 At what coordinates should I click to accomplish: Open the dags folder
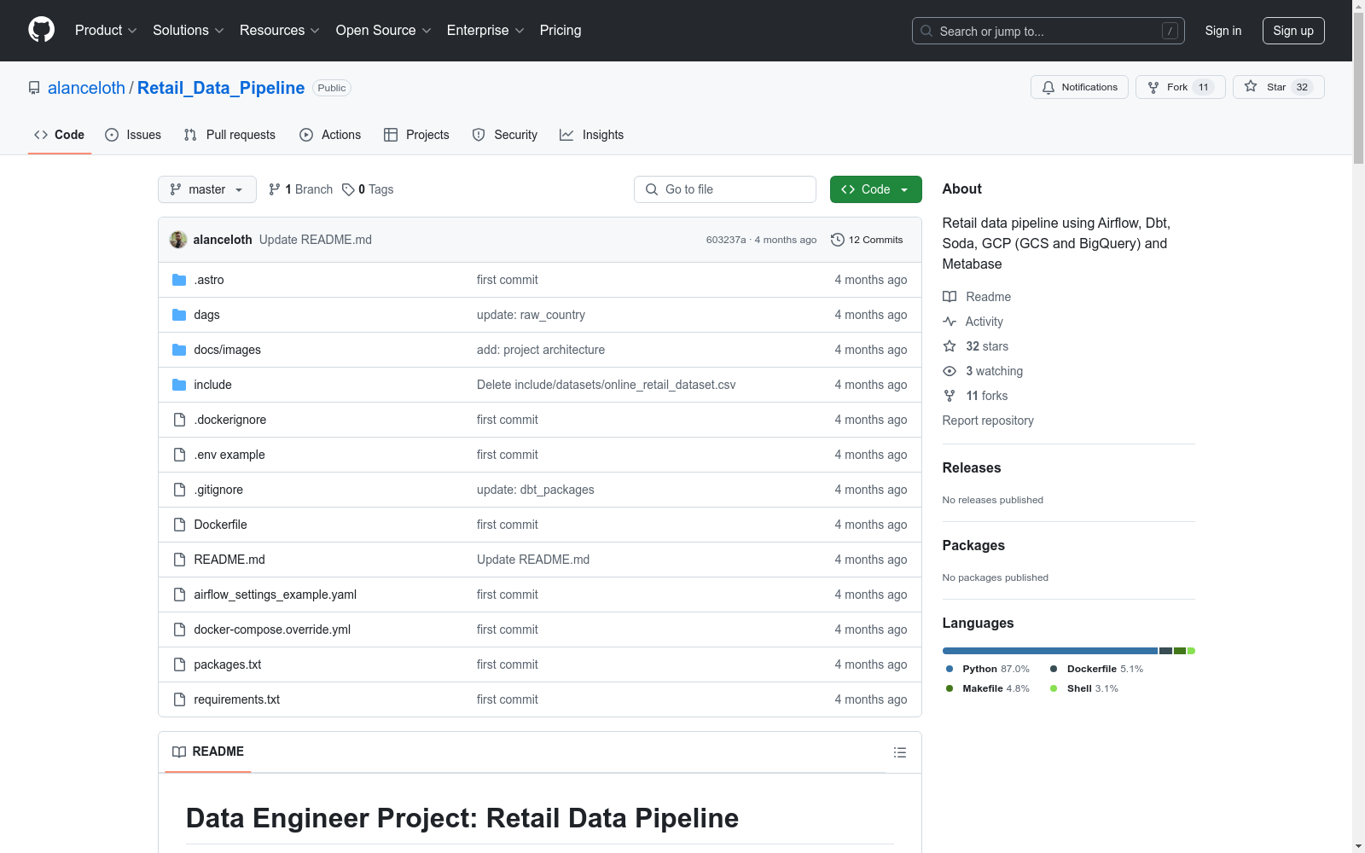coord(206,315)
